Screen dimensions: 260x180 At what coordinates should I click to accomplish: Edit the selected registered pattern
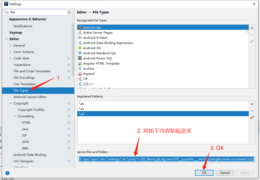tap(252, 118)
